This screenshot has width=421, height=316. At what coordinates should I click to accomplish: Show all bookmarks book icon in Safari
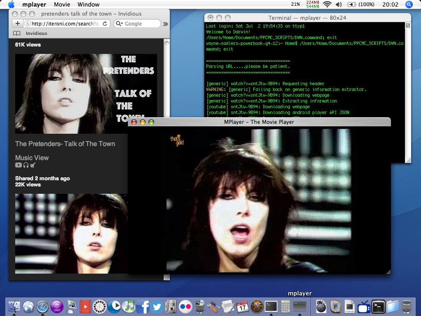tap(16, 33)
